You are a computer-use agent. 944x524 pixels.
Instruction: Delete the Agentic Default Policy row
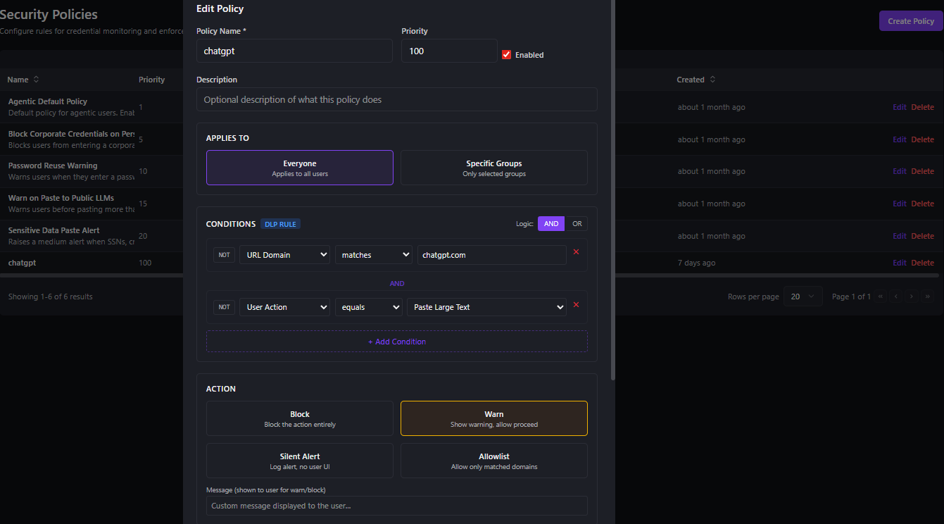coord(923,107)
